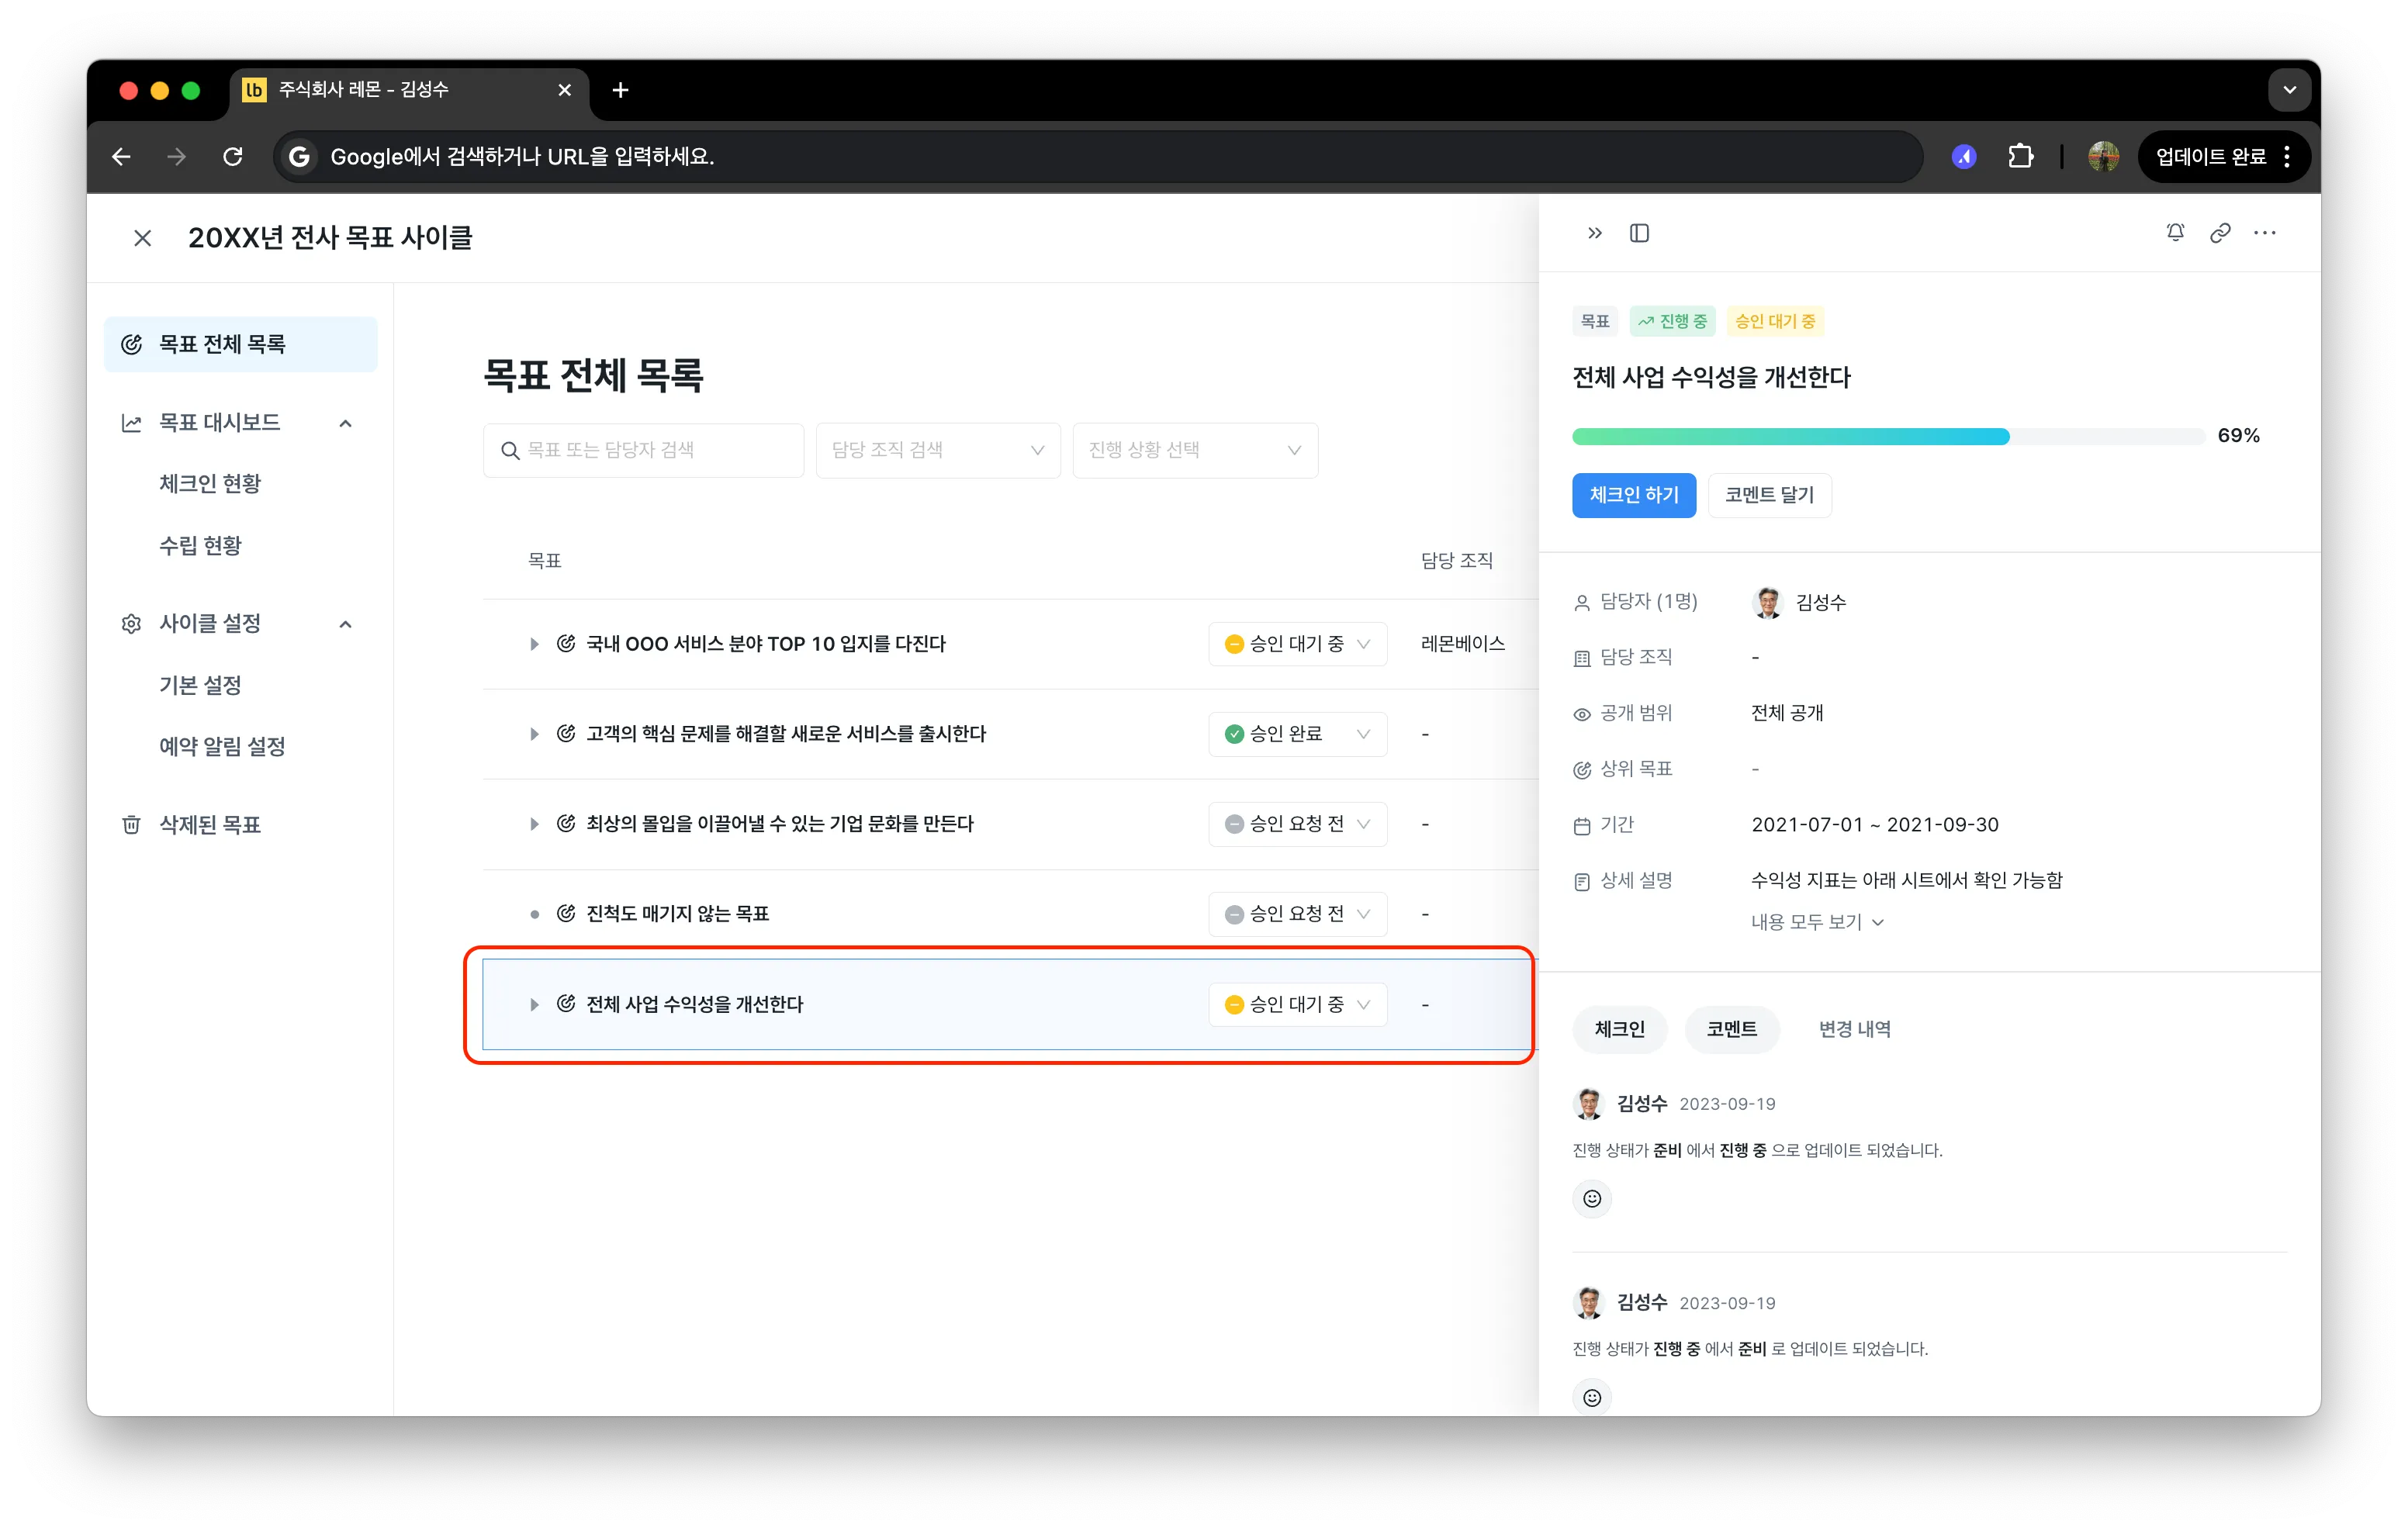Image resolution: width=2408 pixels, height=1531 pixels.
Task: Open 수립 현황 in sidebar
Action: point(200,546)
